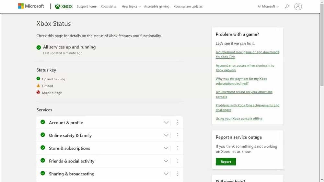This screenshot has width=324, height=182.
Task: Click the Store & subscriptions label
Action: tap(69, 148)
